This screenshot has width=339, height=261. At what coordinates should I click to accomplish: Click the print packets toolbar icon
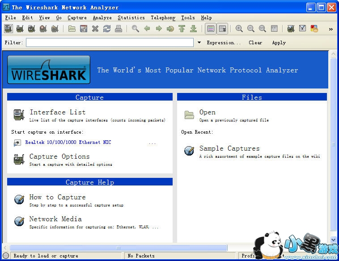[118, 29]
